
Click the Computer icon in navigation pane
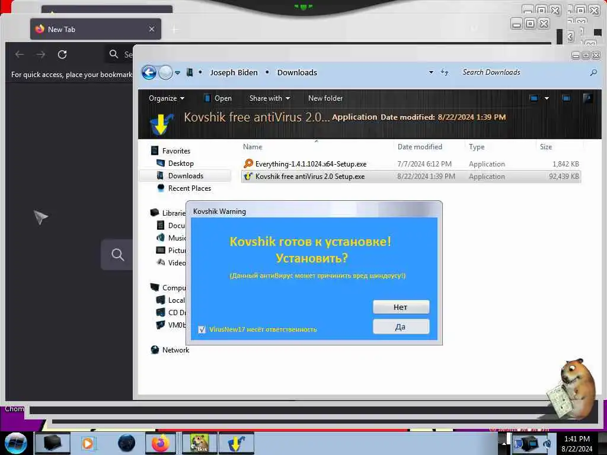point(155,287)
